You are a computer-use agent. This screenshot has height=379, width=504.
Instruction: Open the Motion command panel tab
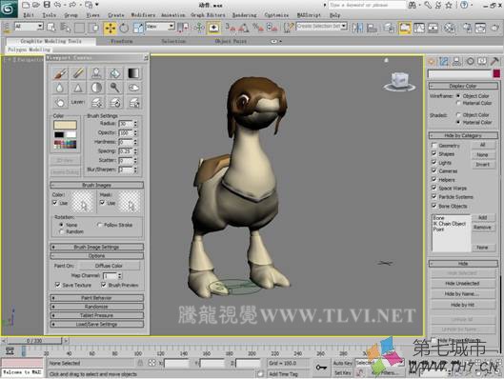click(470, 61)
